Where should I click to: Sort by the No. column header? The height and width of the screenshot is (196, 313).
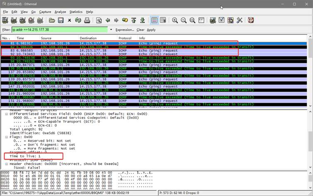coord(8,38)
